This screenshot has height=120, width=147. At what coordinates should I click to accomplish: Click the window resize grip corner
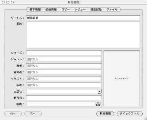click(146, 119)
